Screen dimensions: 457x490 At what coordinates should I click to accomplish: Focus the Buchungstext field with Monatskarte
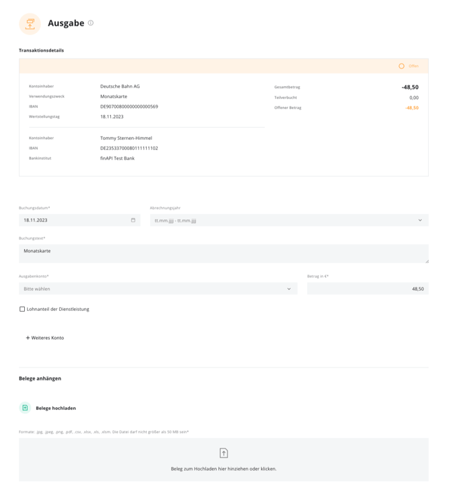point(224,254)
